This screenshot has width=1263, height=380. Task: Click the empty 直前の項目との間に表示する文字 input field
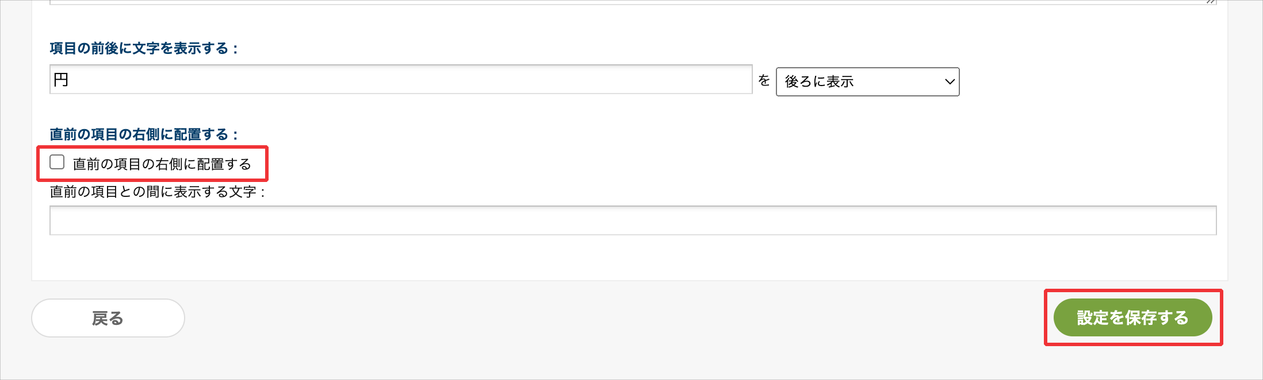pyautogui.click(x=633, y=221)
